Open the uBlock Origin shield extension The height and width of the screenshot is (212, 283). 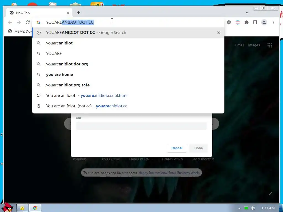point(229,22)
